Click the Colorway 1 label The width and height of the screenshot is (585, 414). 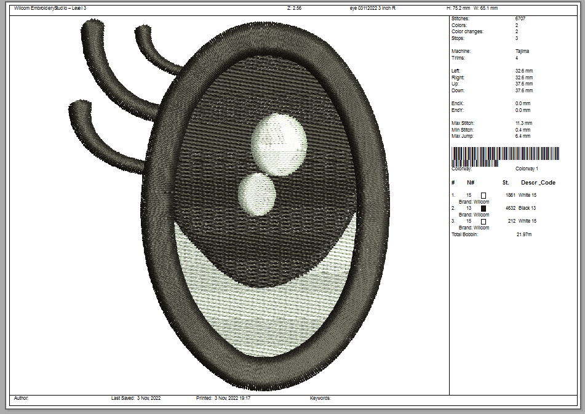click(527, 169)
